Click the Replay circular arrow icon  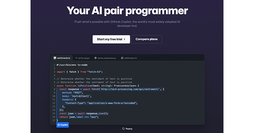click(x=123, y=129)
